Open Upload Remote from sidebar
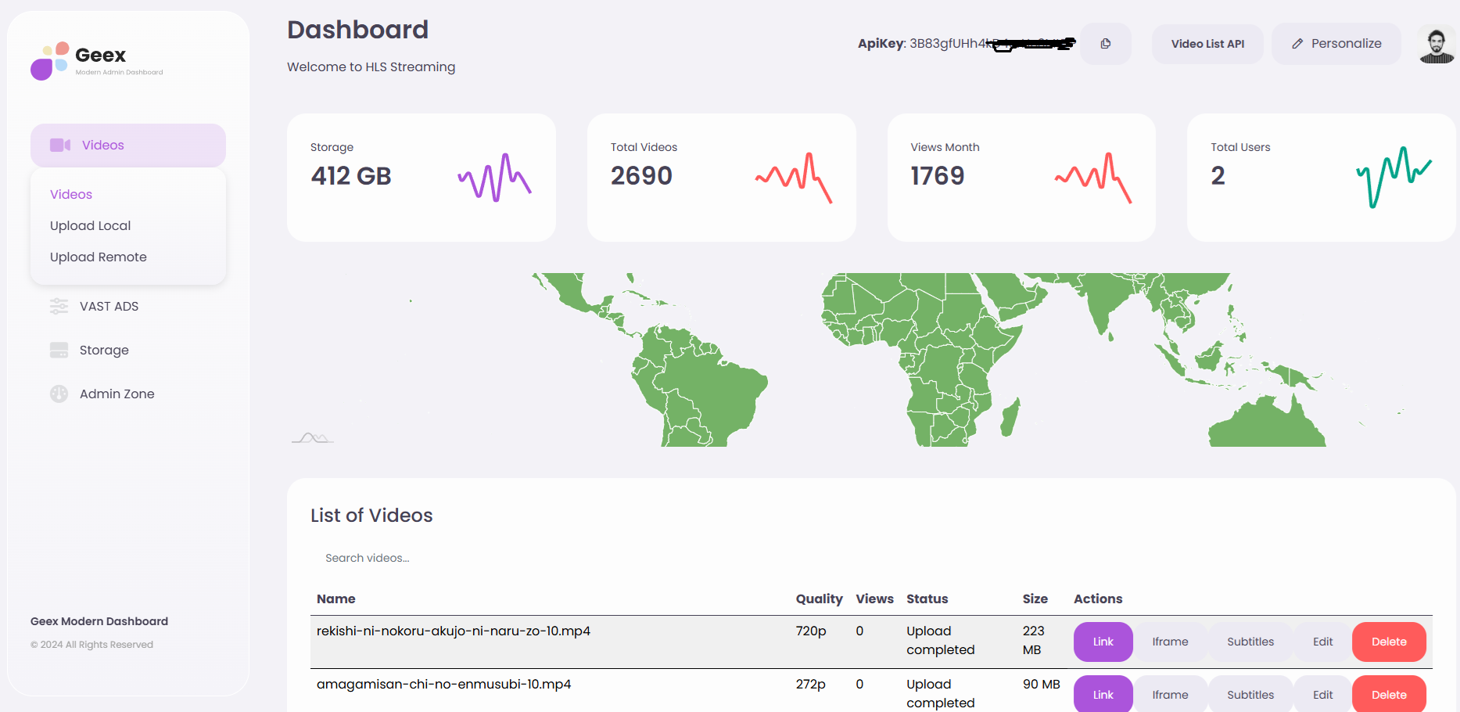The width and height of the screenshot is (1460, 712). 99,257
